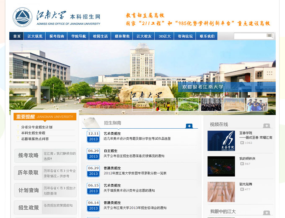Click the 艺术类招生 heading dated 12.11
Image resolution: width=285 pixels, height=218 pixels.
tap(112, 133)
